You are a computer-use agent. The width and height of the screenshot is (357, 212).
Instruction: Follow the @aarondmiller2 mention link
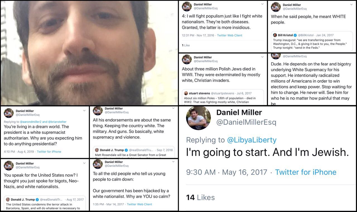click(x=30, y=122)
